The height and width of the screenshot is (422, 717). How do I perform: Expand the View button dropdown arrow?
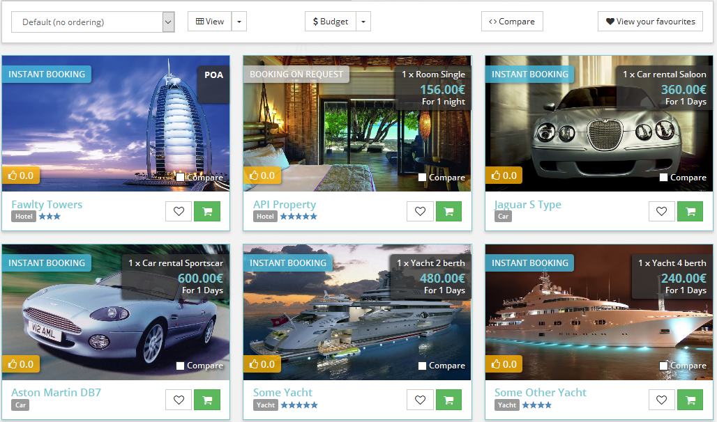click(x=239, y=22)
